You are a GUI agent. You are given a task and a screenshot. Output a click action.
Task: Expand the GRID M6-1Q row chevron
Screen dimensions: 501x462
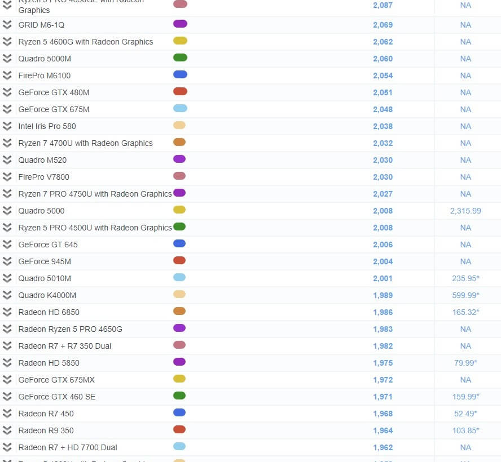(x=7, y=25)
